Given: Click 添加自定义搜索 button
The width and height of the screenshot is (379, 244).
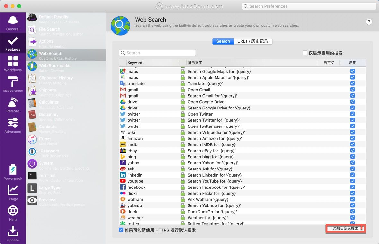Looking at the screenshot, I should [345, 228].
